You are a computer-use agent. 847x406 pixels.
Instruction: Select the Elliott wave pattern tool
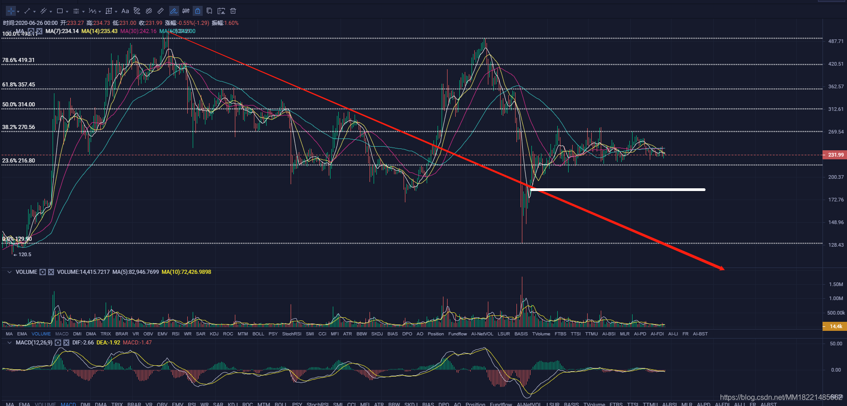click(x=92, y=11)
